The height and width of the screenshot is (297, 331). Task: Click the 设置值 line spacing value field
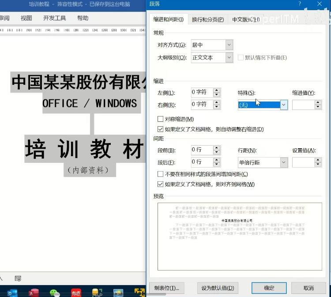coord(303,162)
